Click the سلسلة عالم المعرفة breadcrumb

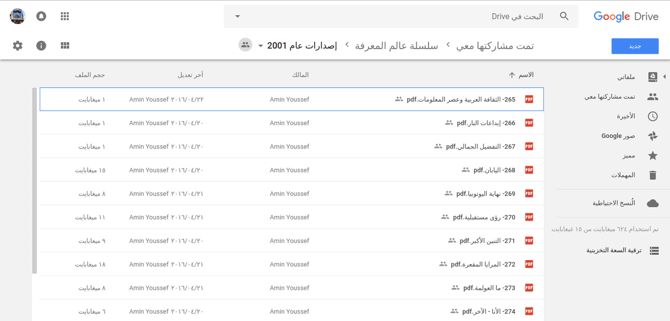tap(396, 46)
